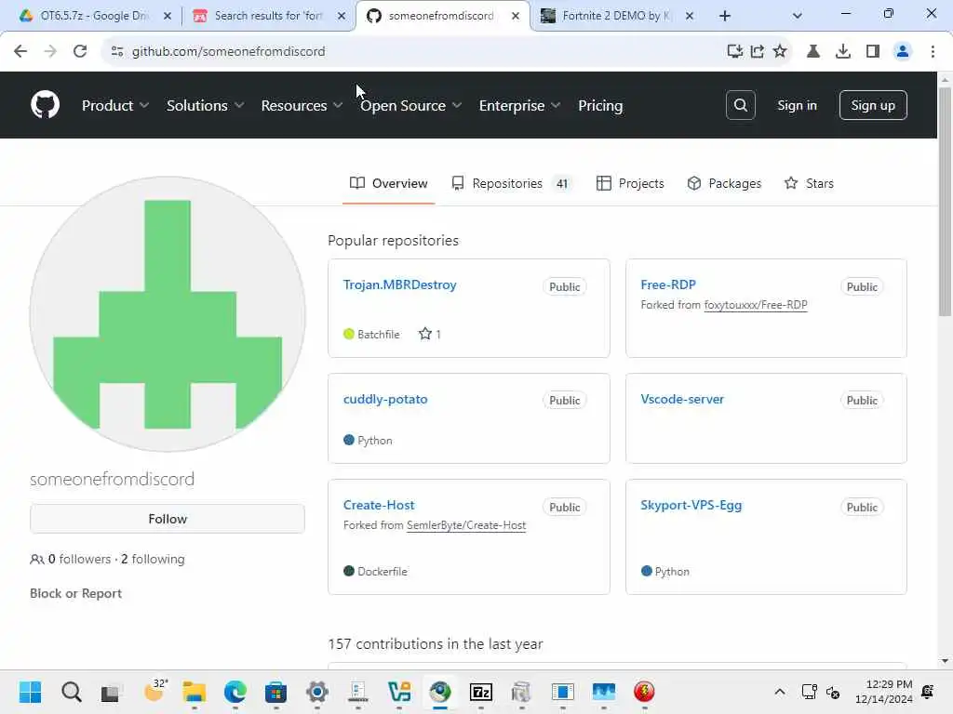Switch to the Packages tab
The width and height of the screenshot is (953, 714).
coord(724,183)
